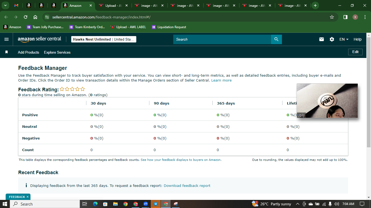The width and height of the screenshot is (371, 208).
Task: Open 'See how your feedback displays' link
Action: pyautogui.click(x=181, y=160)
